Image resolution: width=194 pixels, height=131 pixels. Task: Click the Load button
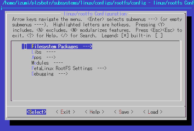click(x=153, y=112)
